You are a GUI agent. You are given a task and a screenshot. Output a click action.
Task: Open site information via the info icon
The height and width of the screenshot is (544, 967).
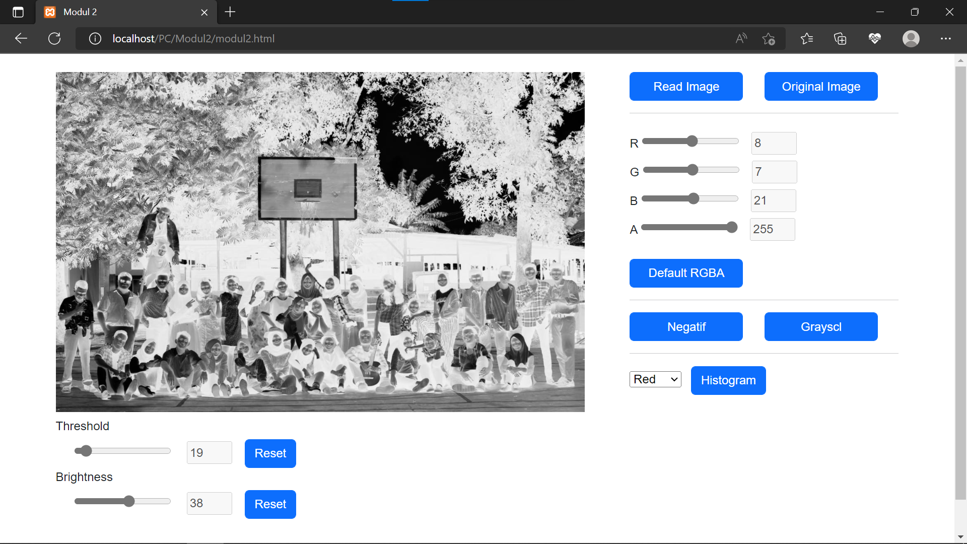(x=95, y=38)
